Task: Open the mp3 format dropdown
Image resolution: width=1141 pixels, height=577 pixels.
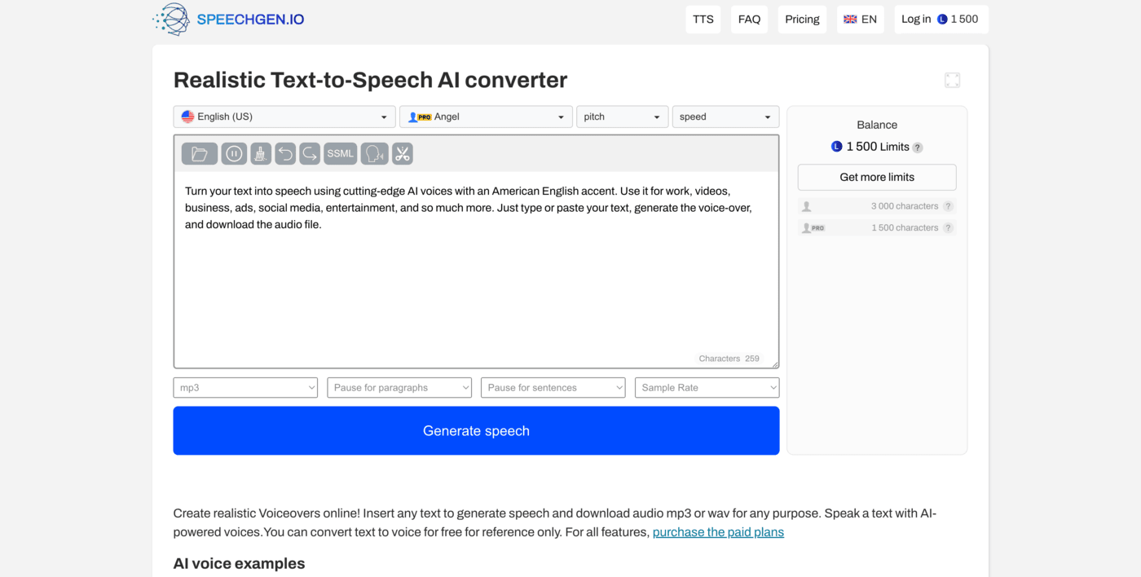Action: (x=245, y=388)
